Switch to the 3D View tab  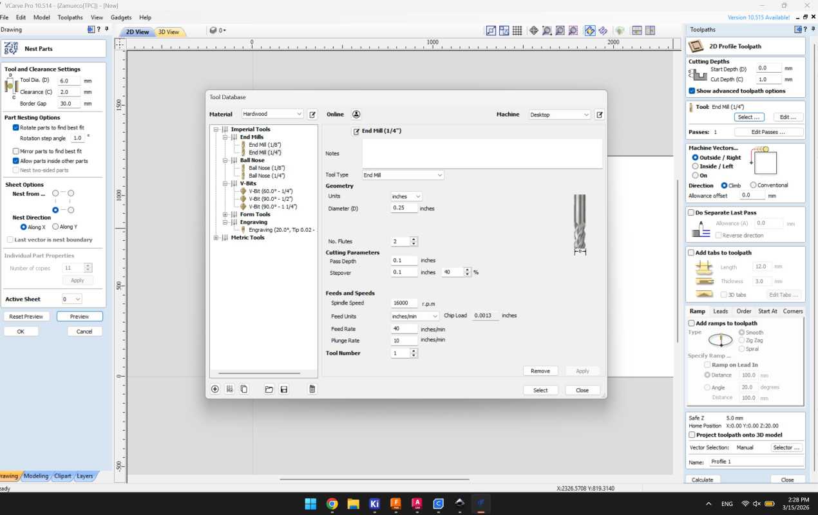pos(169,32)
